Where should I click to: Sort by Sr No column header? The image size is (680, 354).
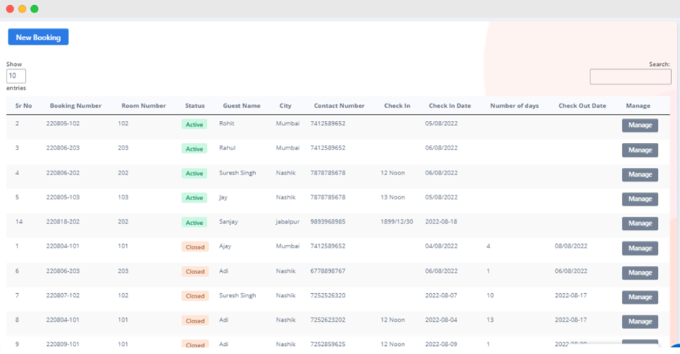tap(23, 106)
